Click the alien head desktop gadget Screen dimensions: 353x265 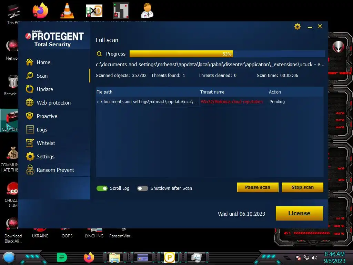coord(339,47)
